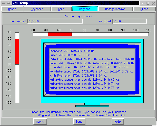Click the red horizontal sync range bar
157x126 pixels.
point(60,34)
